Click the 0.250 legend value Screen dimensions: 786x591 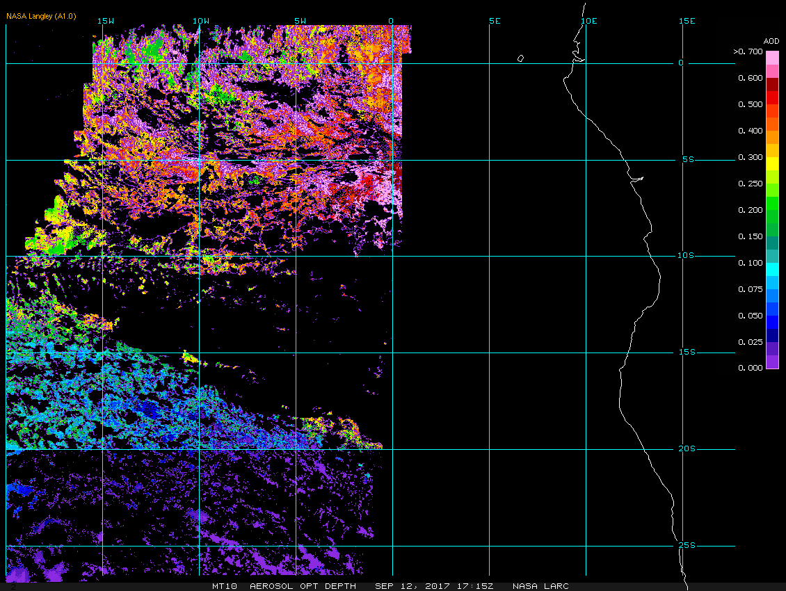coord(751,184)
